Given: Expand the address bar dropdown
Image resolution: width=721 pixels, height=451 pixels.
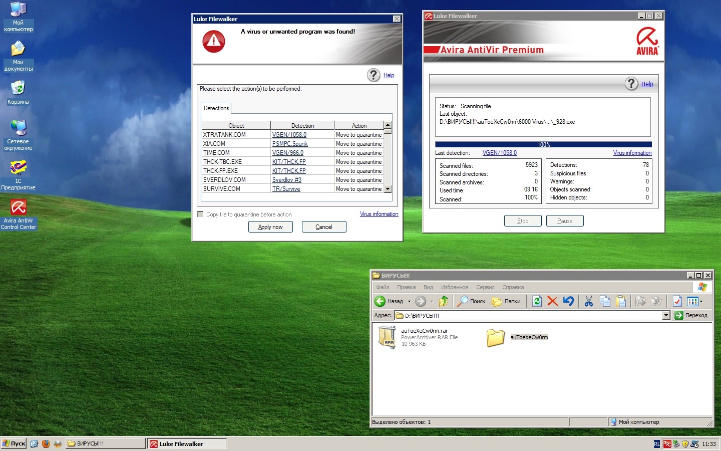Looking at the screenshot, I should tap(666, 315).
